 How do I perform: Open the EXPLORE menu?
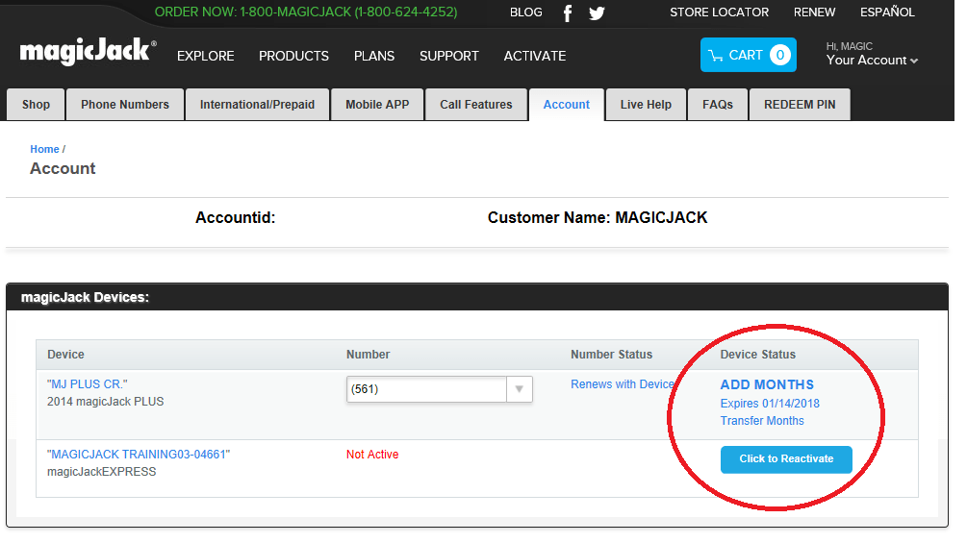(205, 56)
